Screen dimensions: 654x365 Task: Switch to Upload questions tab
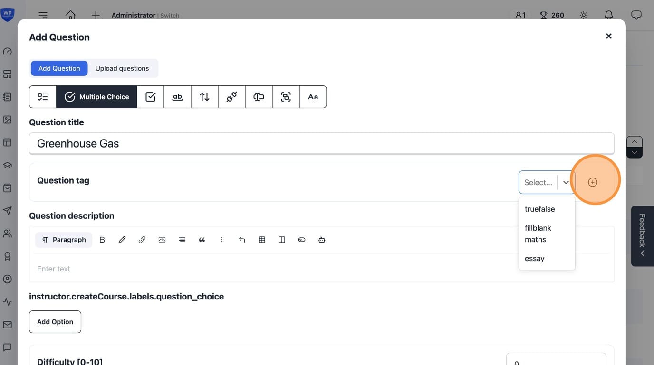(x=122, y=68)
